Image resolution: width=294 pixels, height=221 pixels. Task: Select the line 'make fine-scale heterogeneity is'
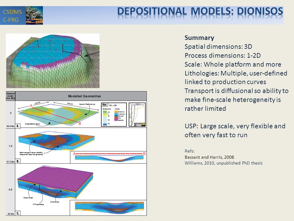[x=233, y=99]
